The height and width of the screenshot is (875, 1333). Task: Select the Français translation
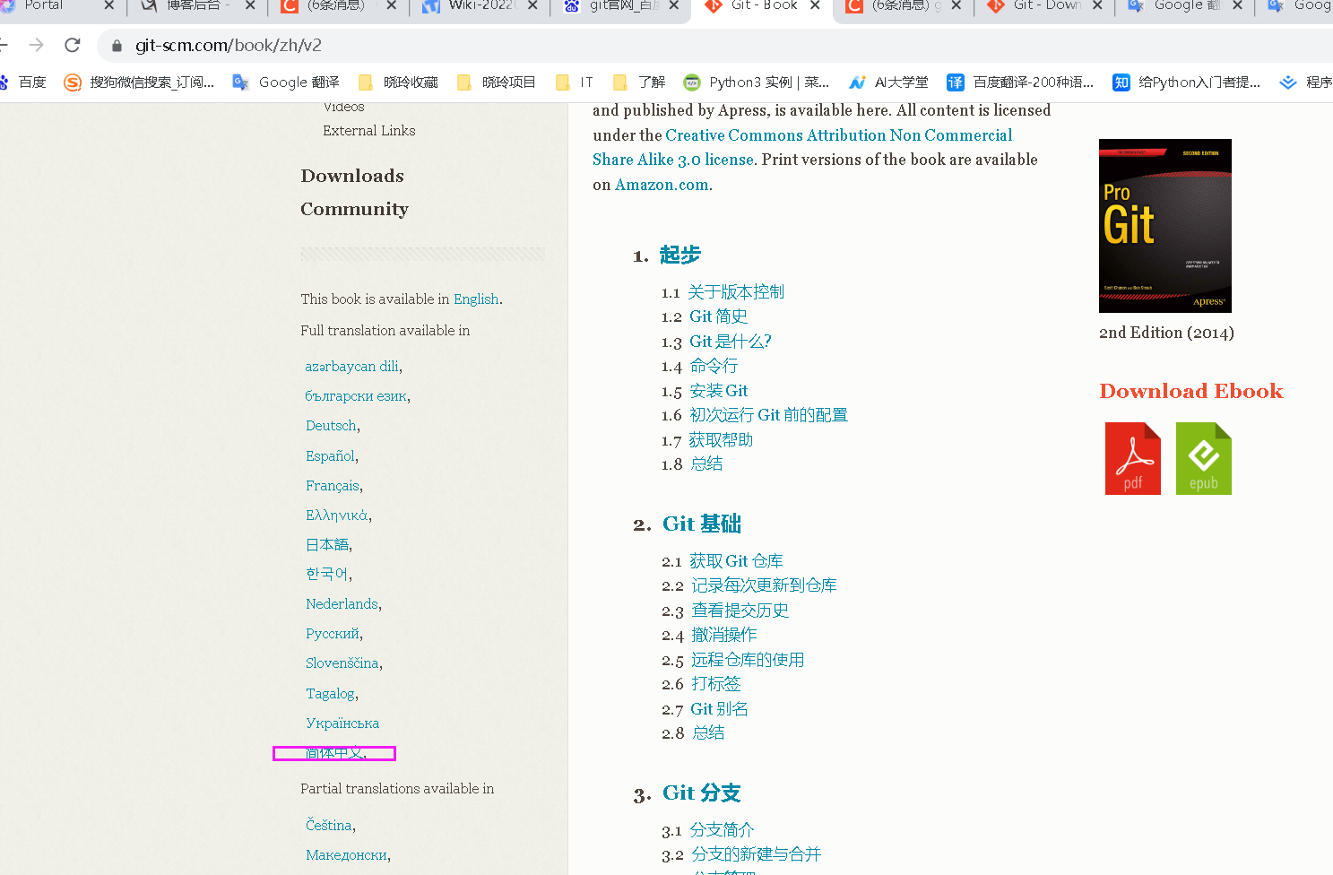point(333,486)
